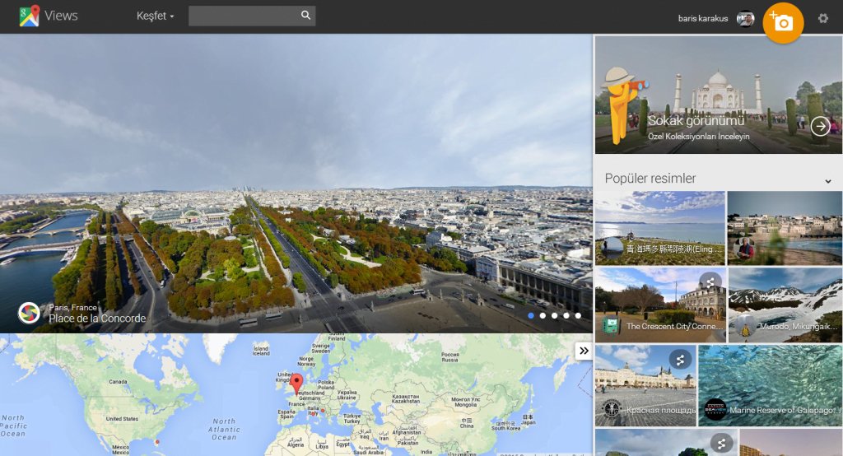Screen dimensions: 843x456
Task: Click share icon on bottom partial photo
Action: click(721, 444)
